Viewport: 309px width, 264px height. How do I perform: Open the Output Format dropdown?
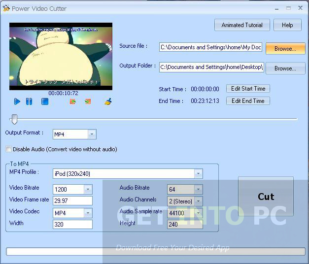tap(92, 134)
